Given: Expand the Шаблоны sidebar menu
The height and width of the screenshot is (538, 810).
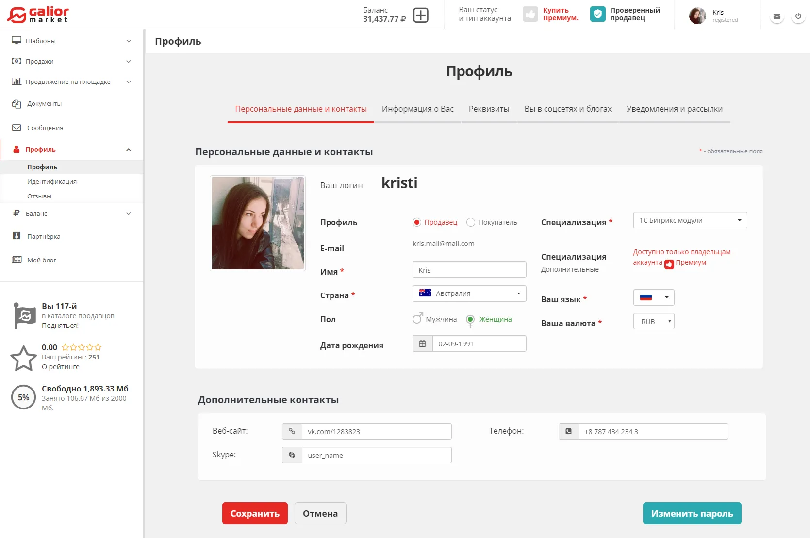Looking at the screenshot, I should click(x=71, y=41).
